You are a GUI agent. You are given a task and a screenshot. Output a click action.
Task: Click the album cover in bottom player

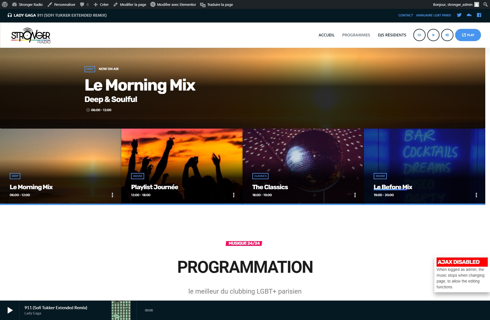click(x=121, y=310)
